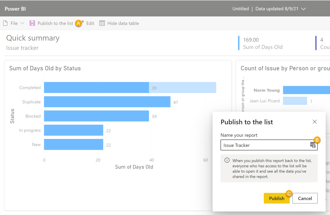The width and height of the screenshot is (330, 215).
Task: Select the Norm Young bar in the chart
Action: (306, 90)
